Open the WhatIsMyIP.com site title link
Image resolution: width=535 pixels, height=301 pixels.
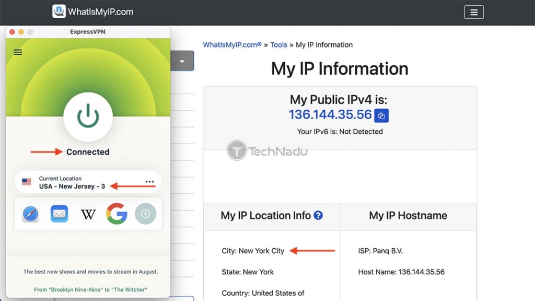click(101, 12)
